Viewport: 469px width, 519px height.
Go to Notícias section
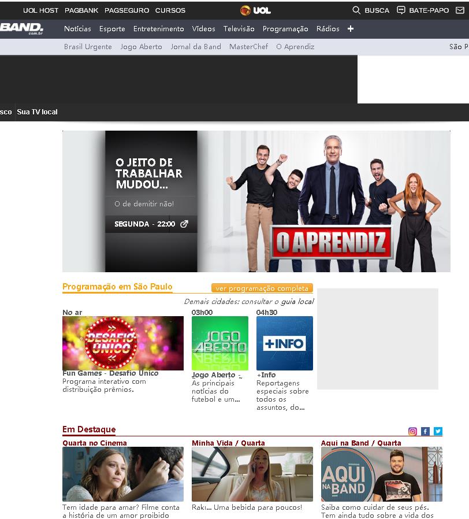pyautogui.click(x=77, y=29)
